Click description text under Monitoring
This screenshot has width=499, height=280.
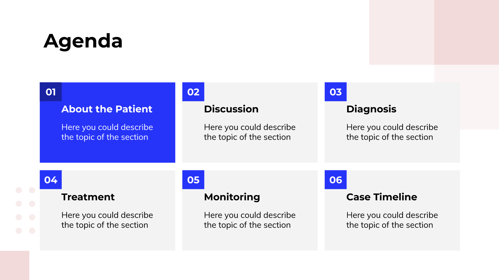pos(249,220)
